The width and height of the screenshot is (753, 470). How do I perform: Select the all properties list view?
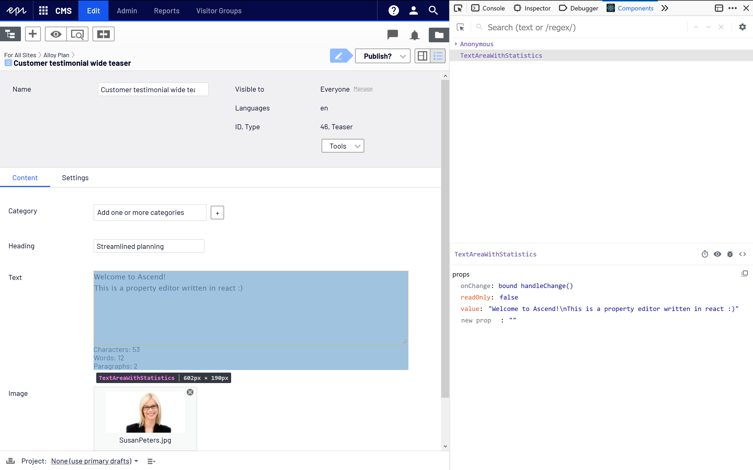(438, 56)
